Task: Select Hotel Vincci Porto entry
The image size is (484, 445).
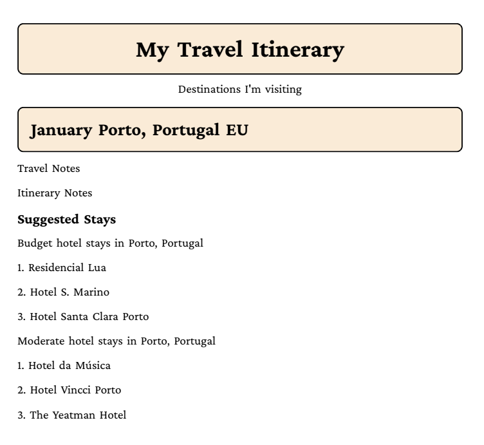Action: 69,390
